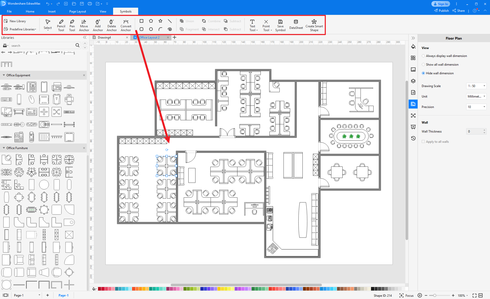The image size is (490, 299).
Task: Activate the Pen Tool
Action: 72,25
